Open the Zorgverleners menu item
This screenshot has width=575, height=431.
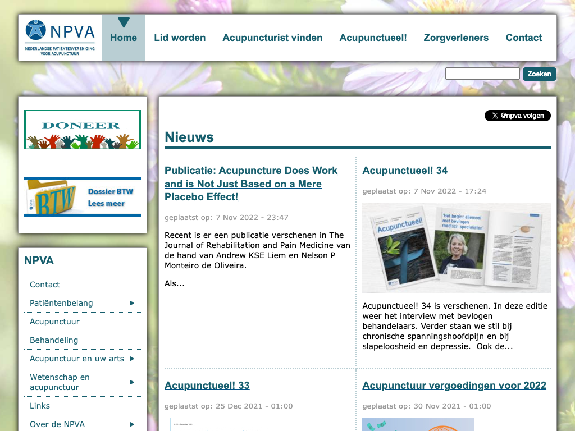pyautogui.click(x=456, y=38)
